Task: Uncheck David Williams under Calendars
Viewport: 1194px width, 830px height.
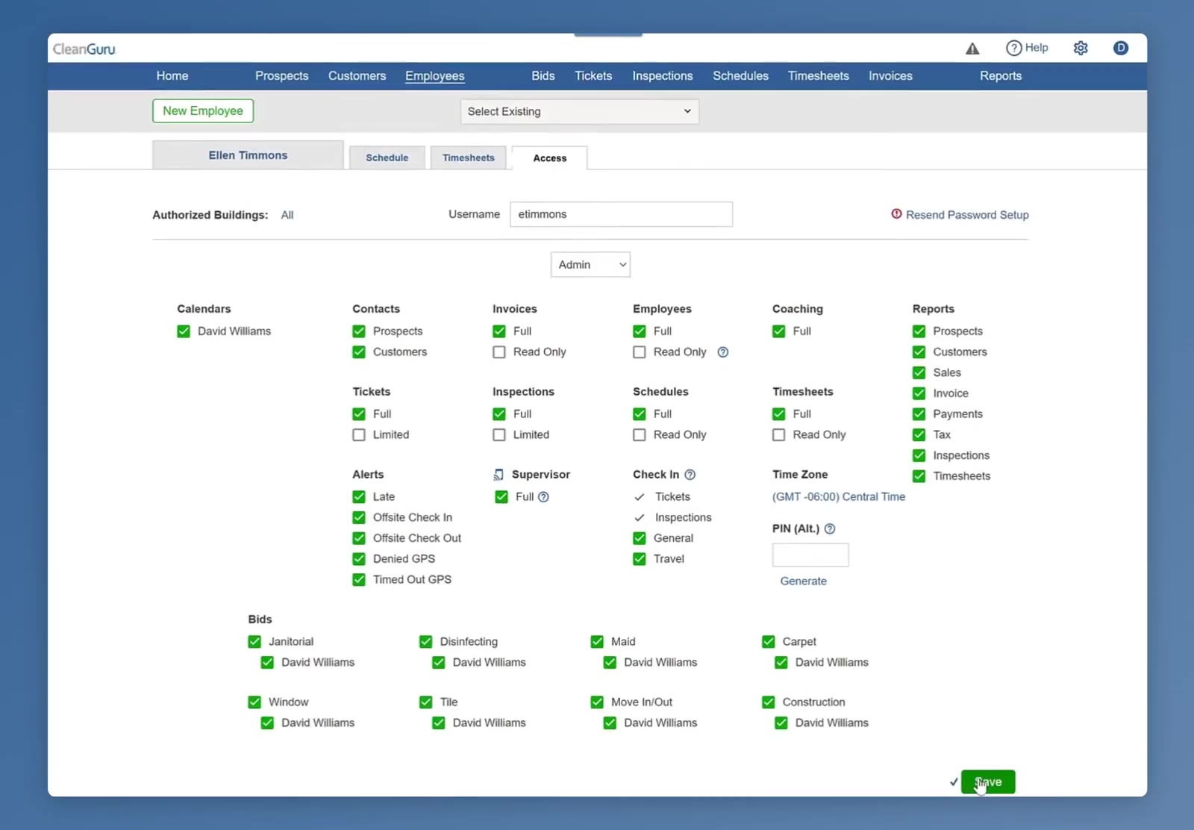Action: (x=184, y=331)
